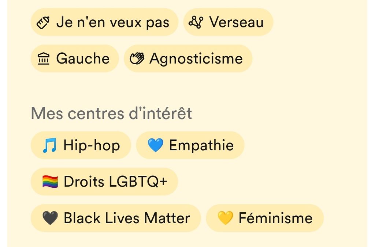This screenshot has width=375, height=247.
Task: Select the Gauche label
Action: tap(83, 59)
